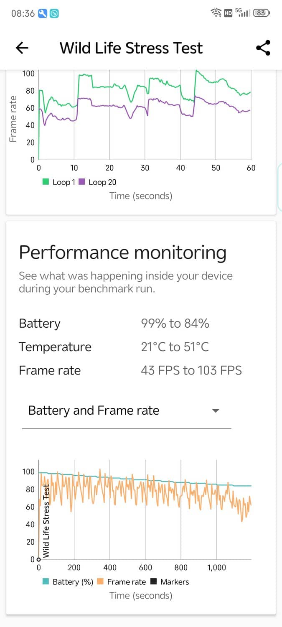The width and height of the screenshot is (282, 627).
Task: Tap the Temperature row value
Action: [x=175, y=347]
